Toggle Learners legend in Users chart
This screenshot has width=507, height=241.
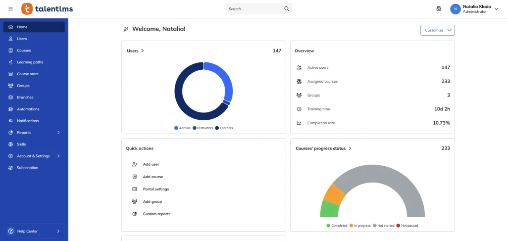224,128
